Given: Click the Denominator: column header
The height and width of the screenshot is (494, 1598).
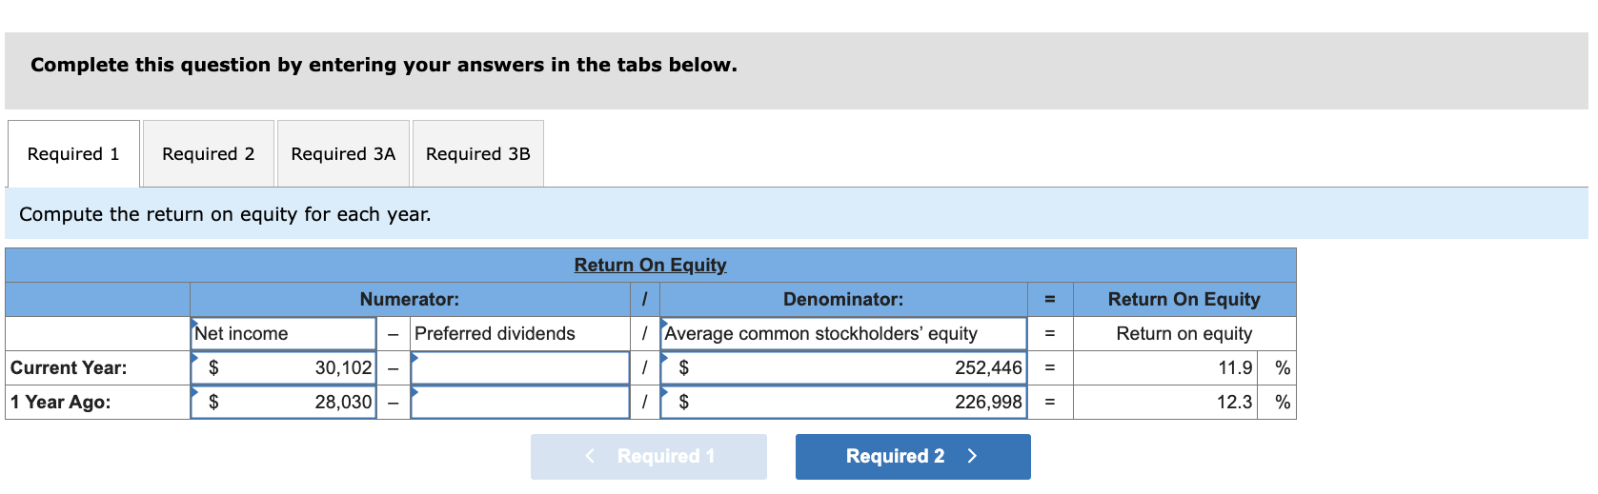Looking at the screenshot, I should tap(843, 299).
